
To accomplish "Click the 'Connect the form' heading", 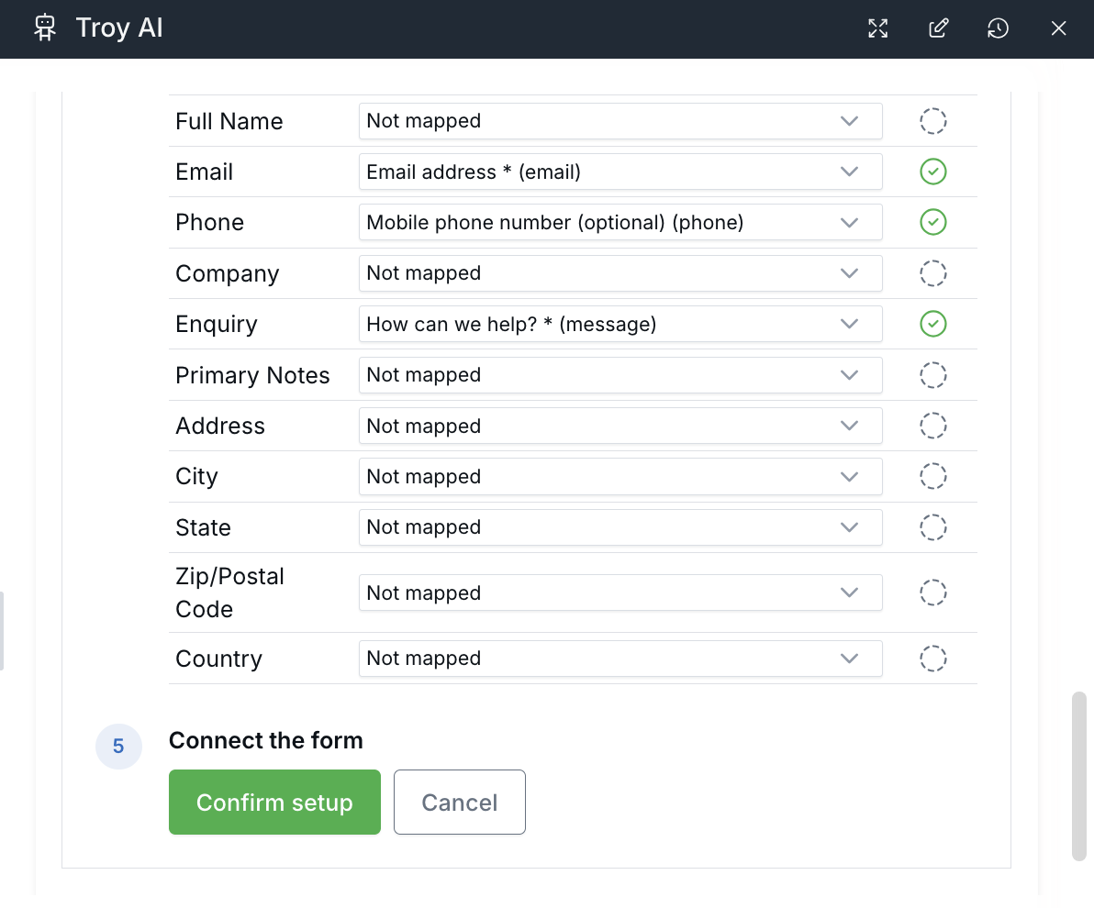I will [x=266, y=741].
